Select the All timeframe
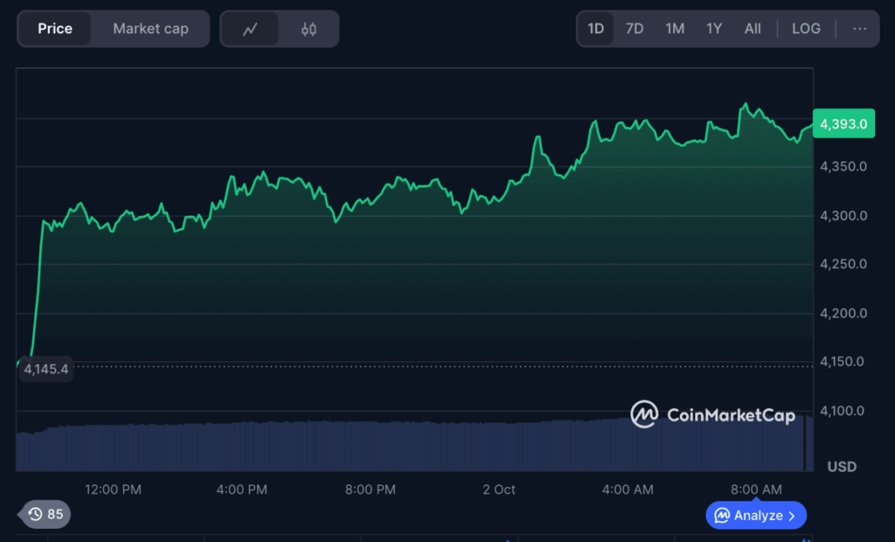This screenshot has height=542, width=895. [x=752, y=28]
